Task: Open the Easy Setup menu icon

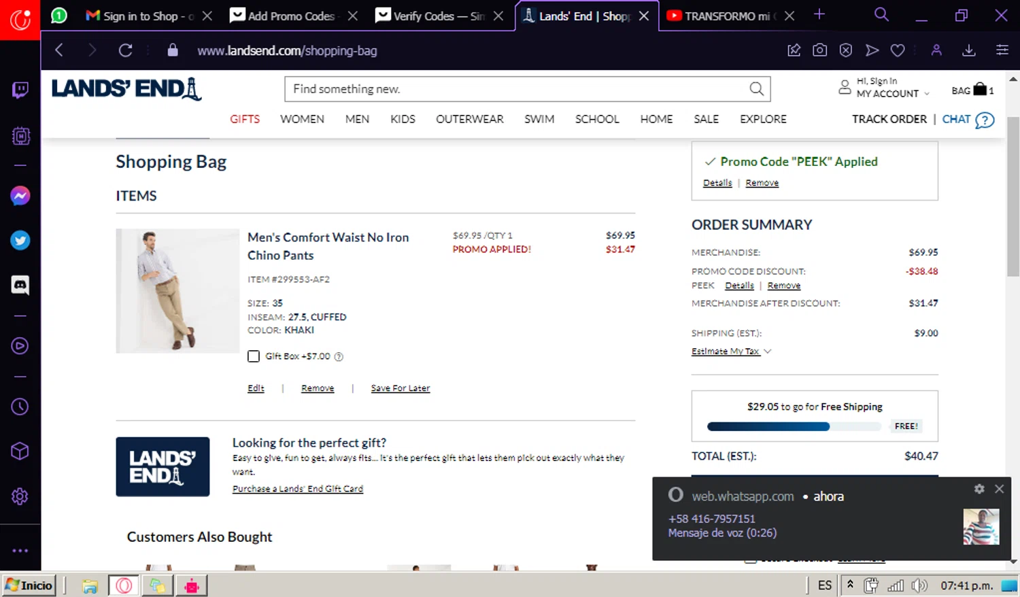Action: [x=1002, y=50]
